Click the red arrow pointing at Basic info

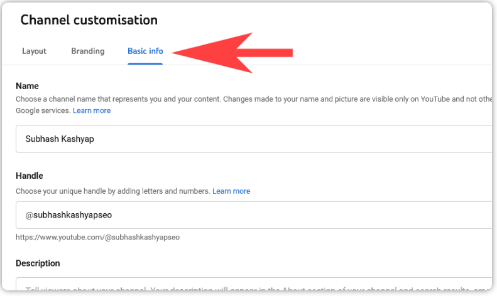click(232, 53)
